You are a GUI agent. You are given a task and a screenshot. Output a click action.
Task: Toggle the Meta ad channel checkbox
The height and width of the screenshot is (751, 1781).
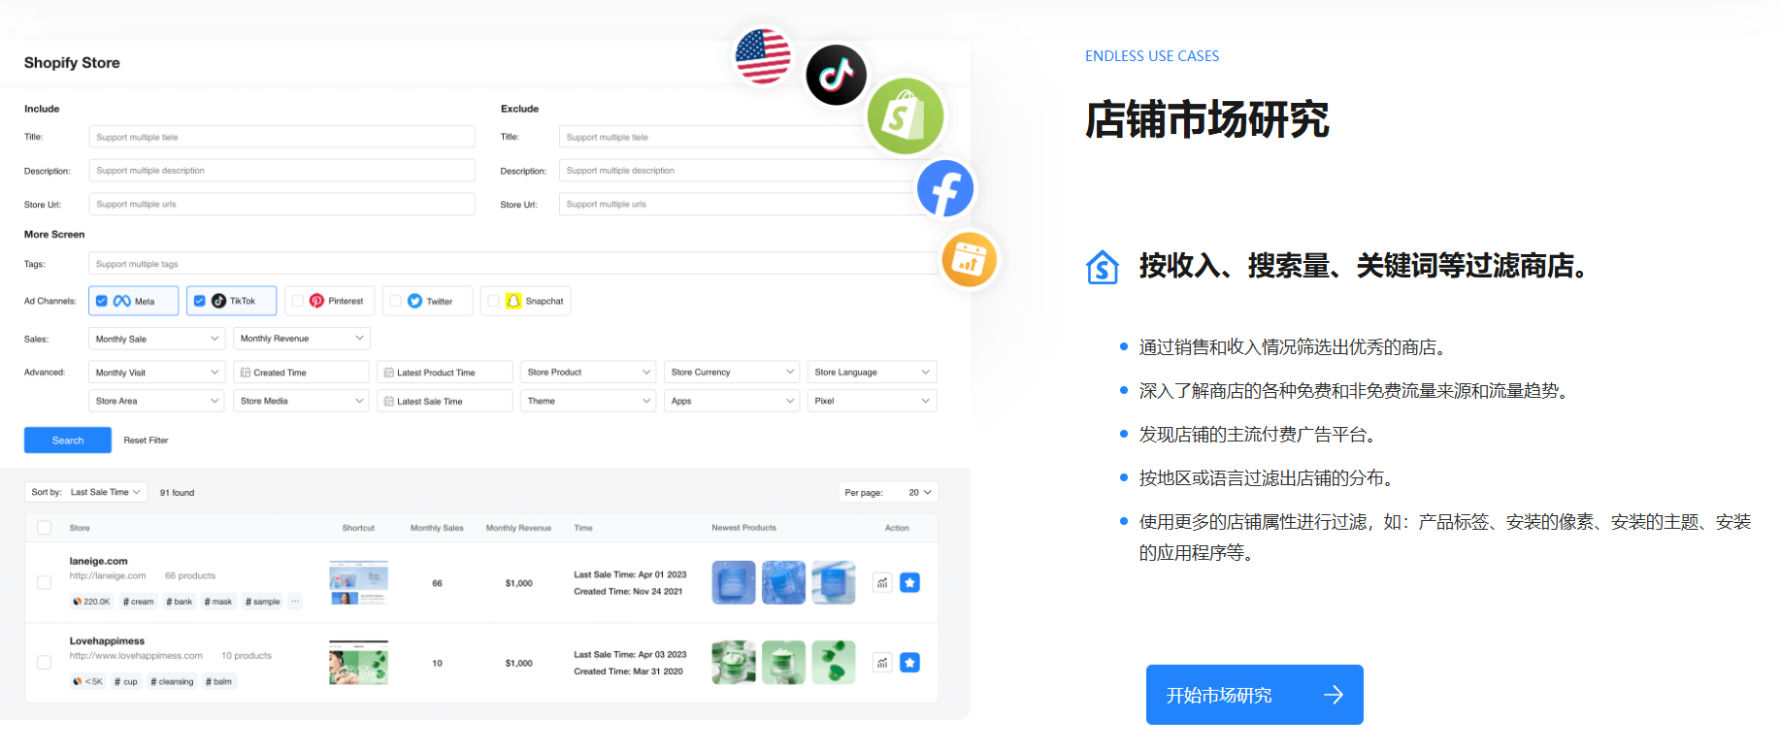[x=101, y=301]
